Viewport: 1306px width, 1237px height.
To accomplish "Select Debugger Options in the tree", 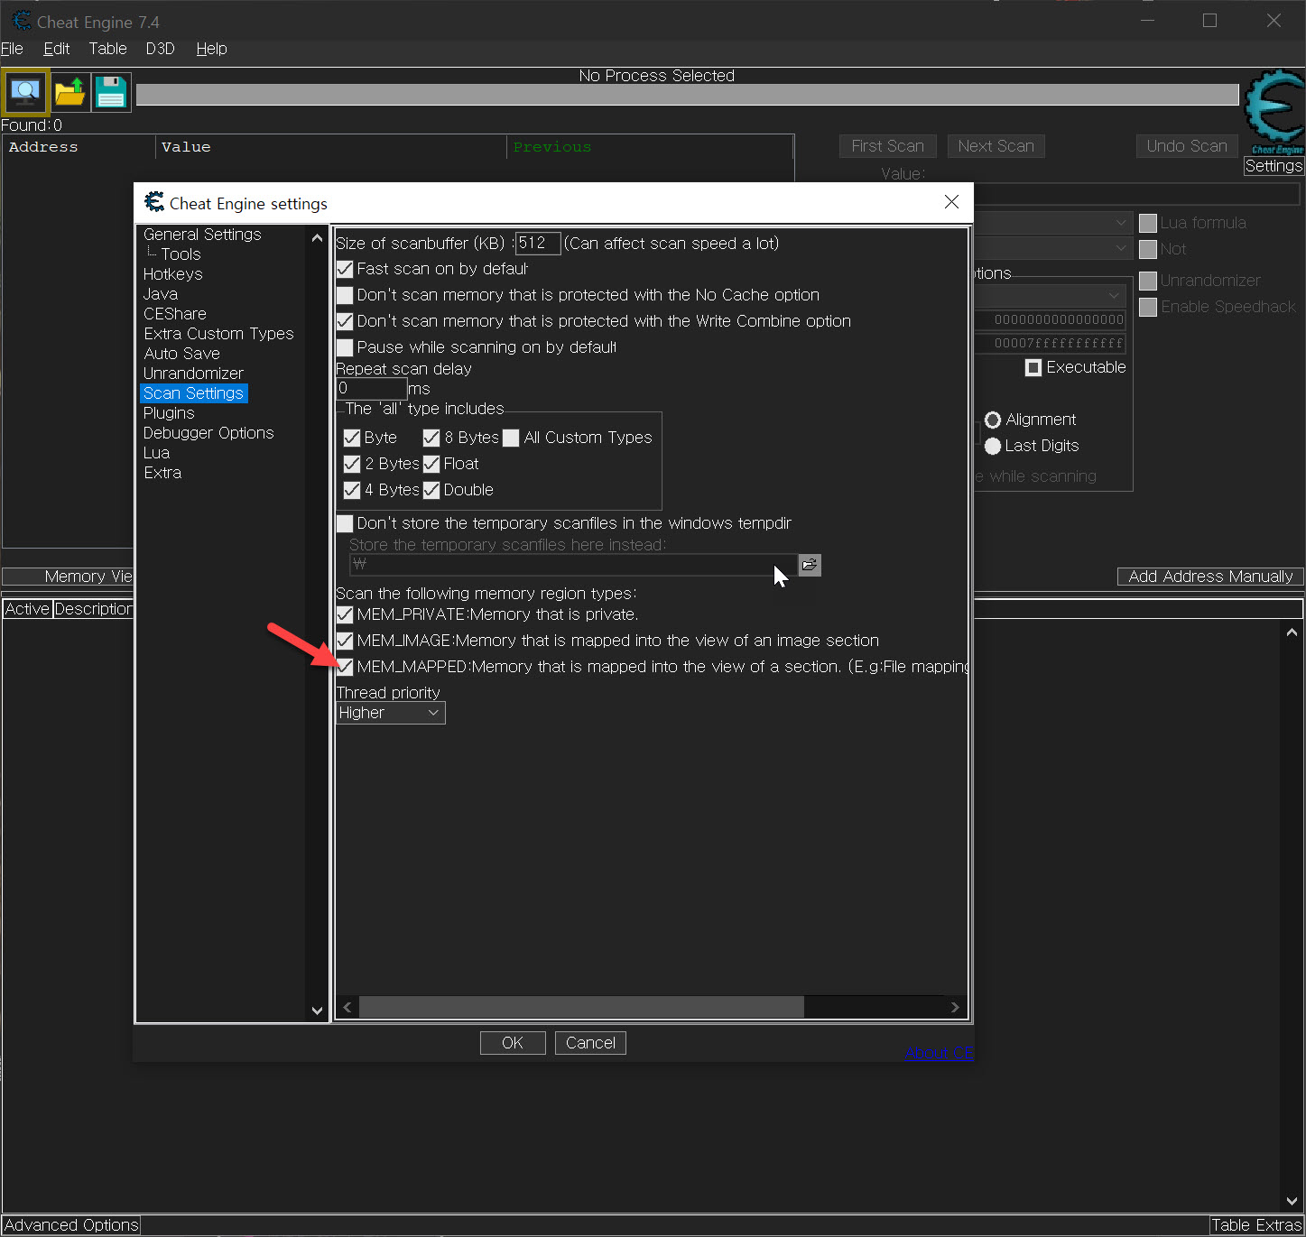I will tap(208, 433).
